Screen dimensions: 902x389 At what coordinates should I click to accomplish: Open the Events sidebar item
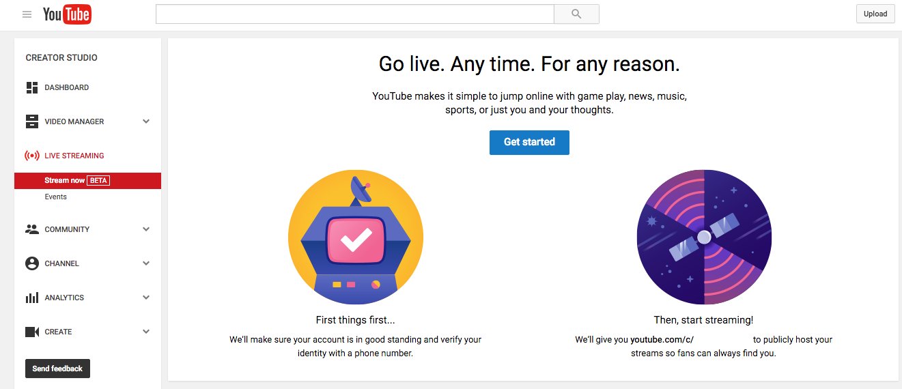56,197
